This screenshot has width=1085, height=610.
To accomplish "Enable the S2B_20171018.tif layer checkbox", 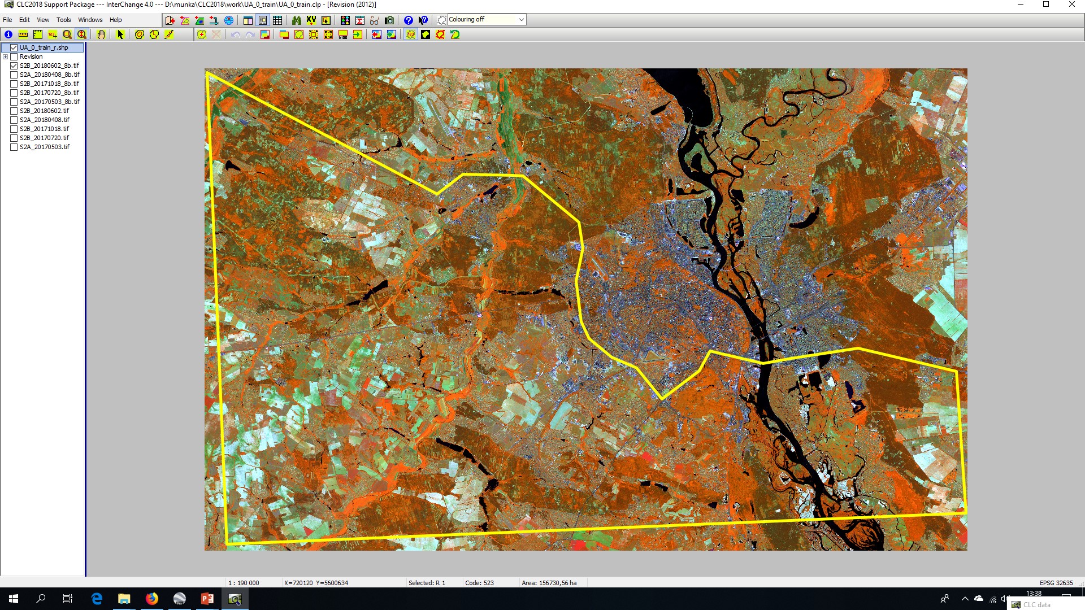I will (x=14, y=129).
